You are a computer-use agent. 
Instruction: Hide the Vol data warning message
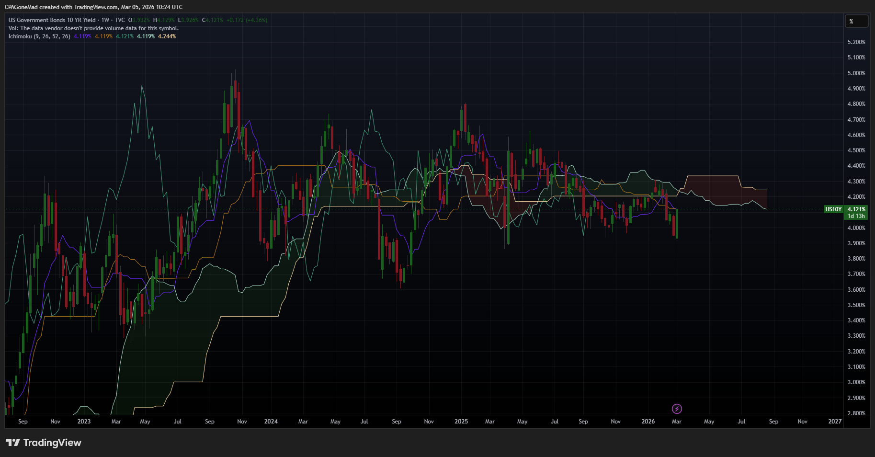click(x=93, y=28)
